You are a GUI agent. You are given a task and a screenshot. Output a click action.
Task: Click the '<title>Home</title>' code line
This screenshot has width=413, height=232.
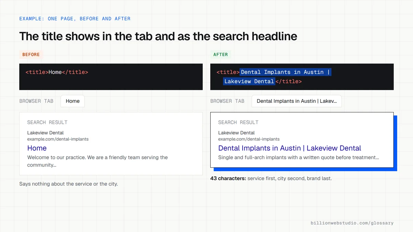point(57,72)
